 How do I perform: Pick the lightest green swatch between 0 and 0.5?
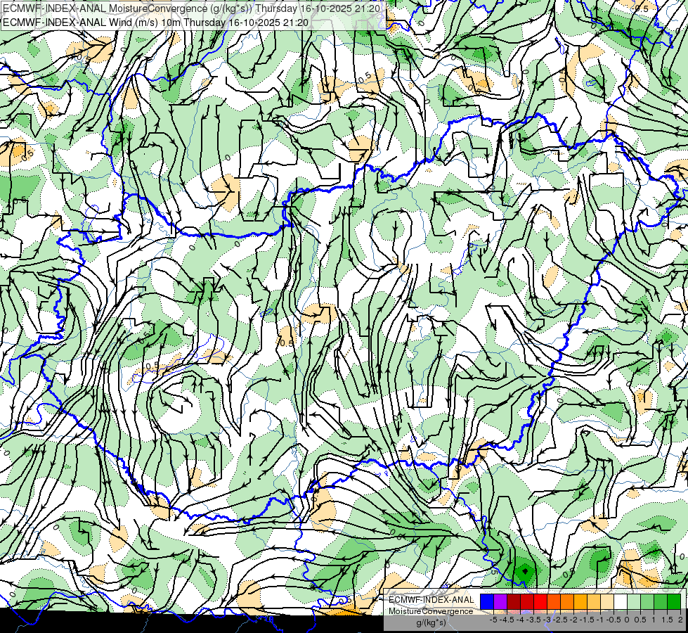(x=634, y=601)
